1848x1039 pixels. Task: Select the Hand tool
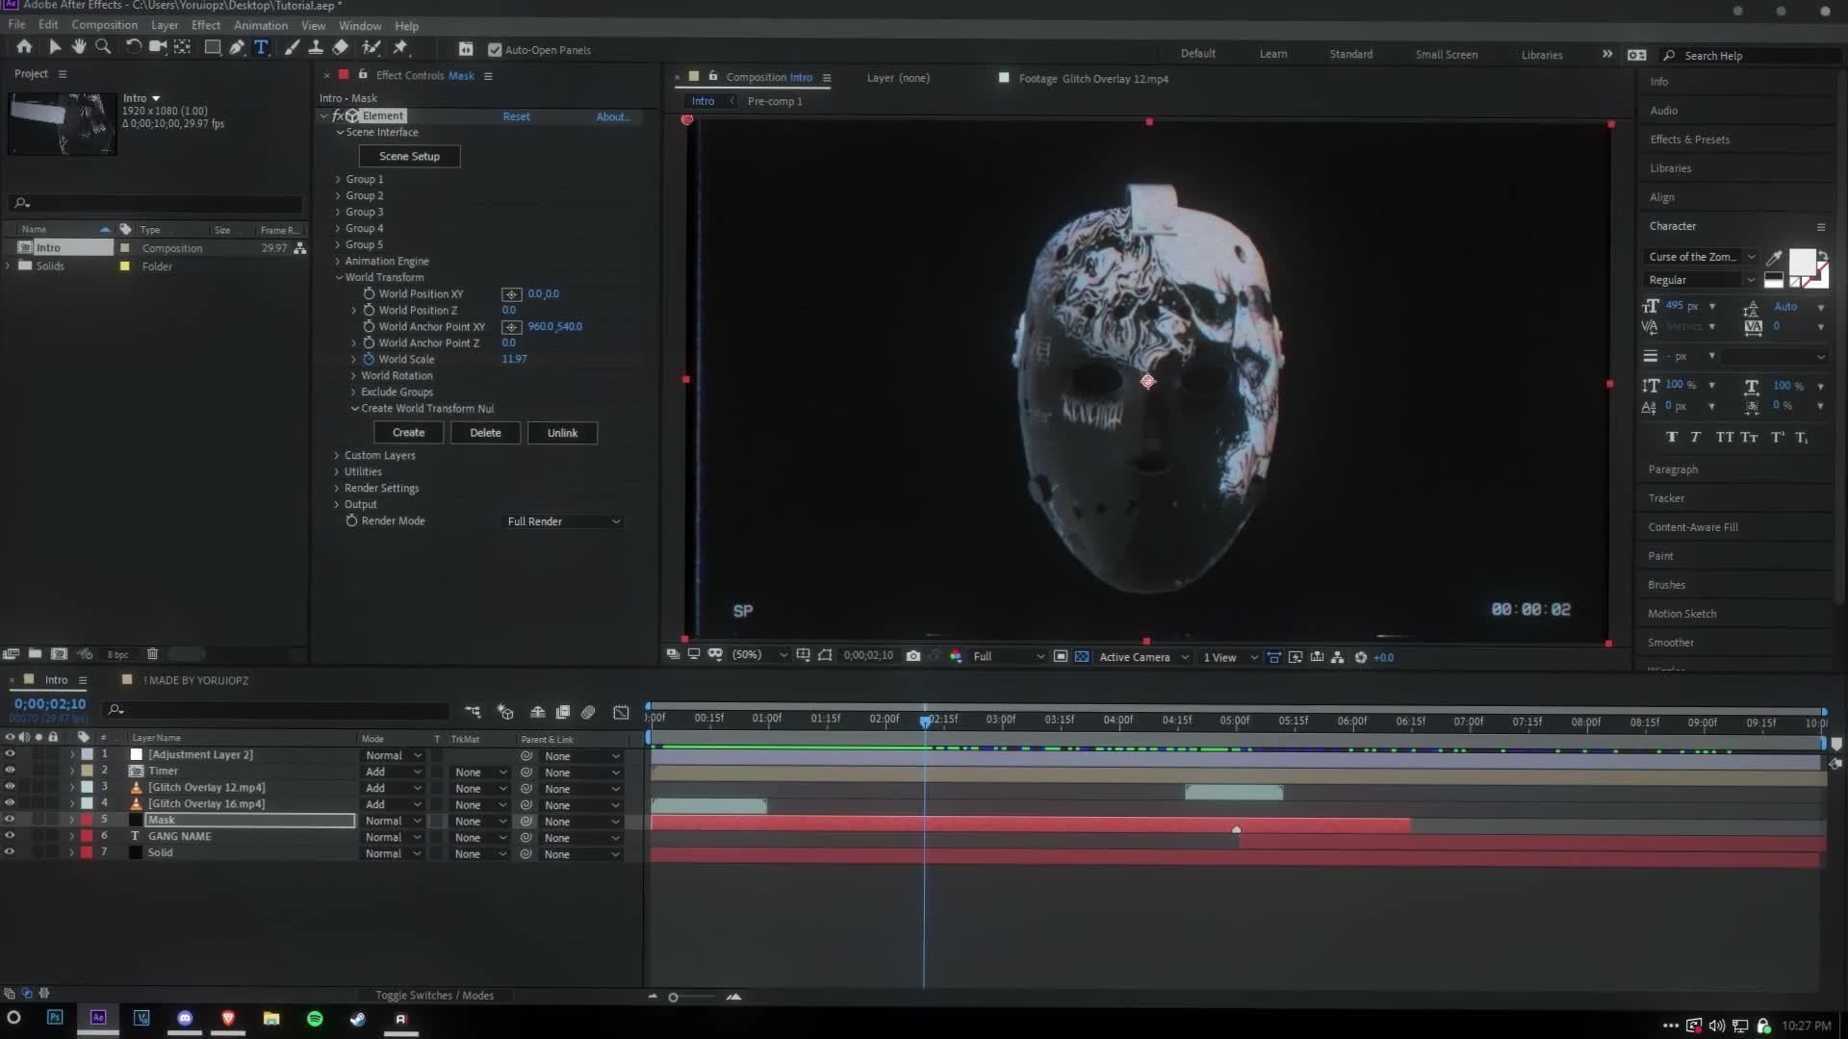[x=78, y=47]
